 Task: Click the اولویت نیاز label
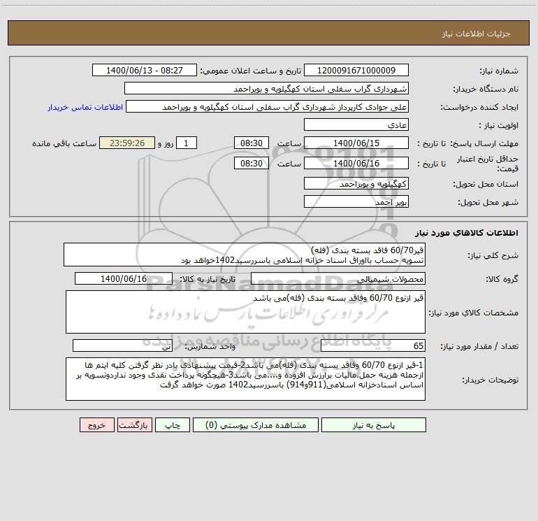click(x=499, y=125)
